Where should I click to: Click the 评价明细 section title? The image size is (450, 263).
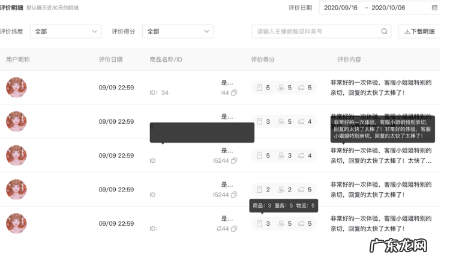[11, 8]
